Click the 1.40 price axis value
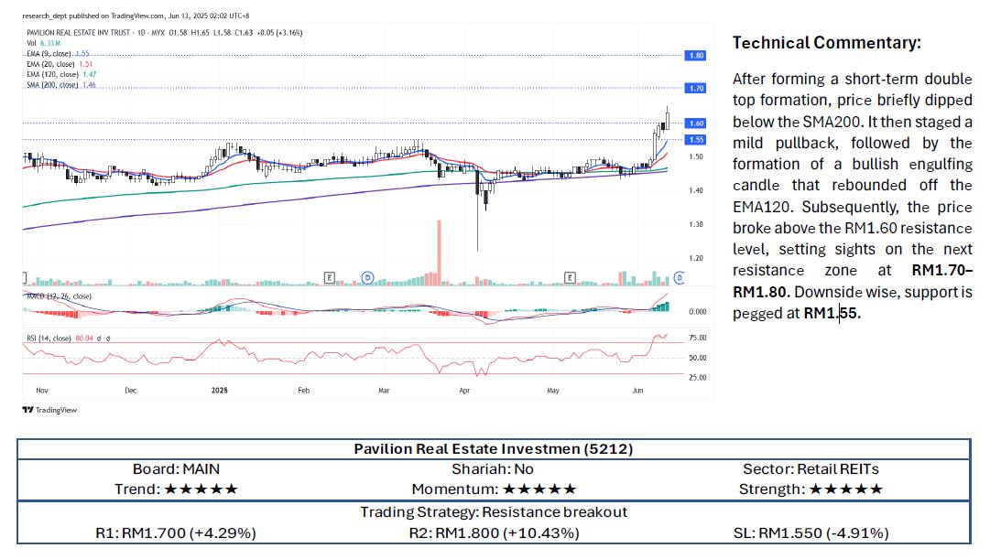Image resolution: width=1001 pixels, height=559 pixels. pyautogui.click(x=696, y=190)
